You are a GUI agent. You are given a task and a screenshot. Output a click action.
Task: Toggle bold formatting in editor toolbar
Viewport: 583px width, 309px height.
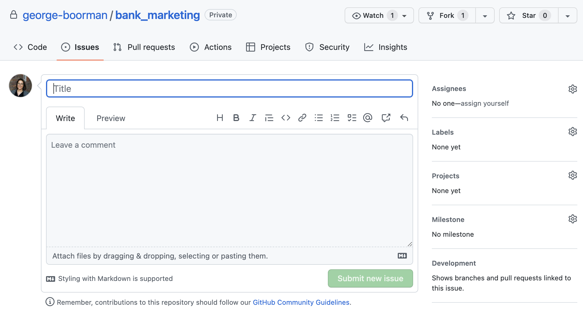tap(236, 118)
